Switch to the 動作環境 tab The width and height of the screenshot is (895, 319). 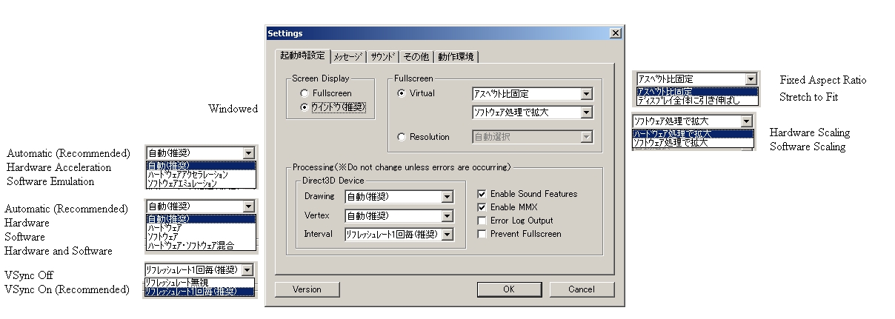pyautogui.click(x=455, y=57)
